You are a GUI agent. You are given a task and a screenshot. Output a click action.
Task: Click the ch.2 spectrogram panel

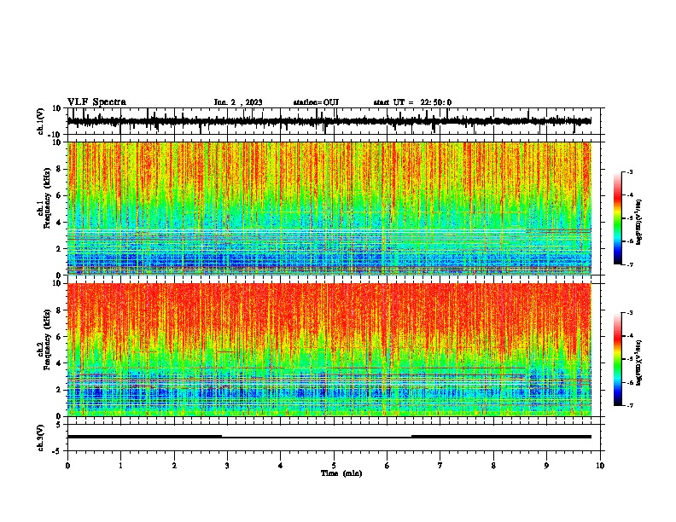[329, 350]
